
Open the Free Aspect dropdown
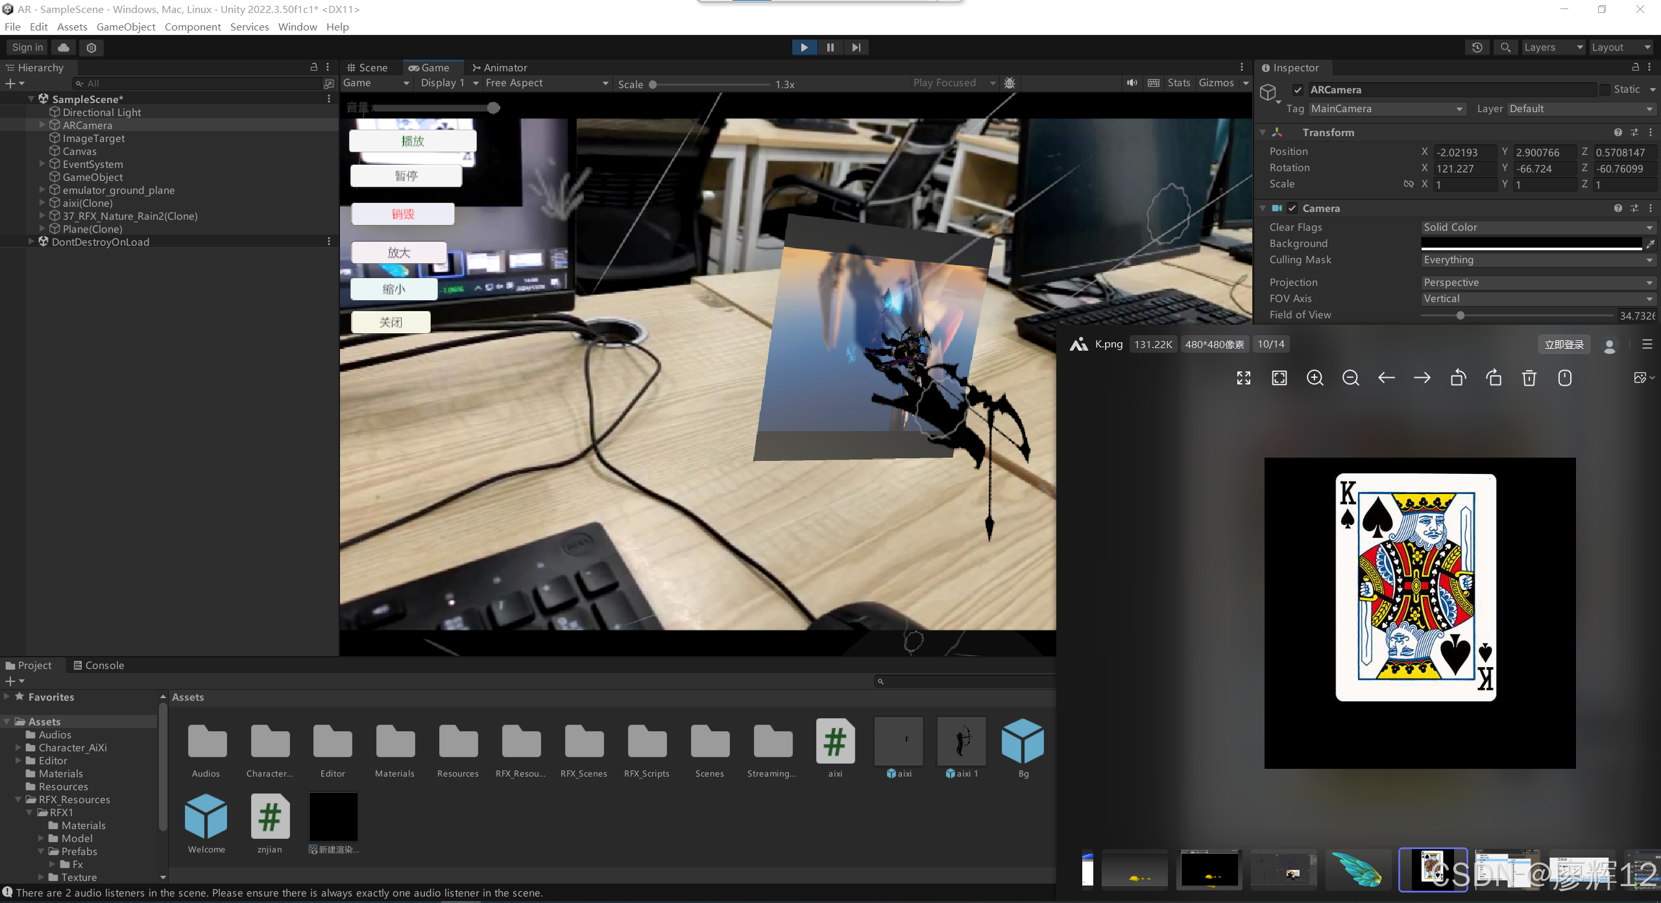click(547, 83)
